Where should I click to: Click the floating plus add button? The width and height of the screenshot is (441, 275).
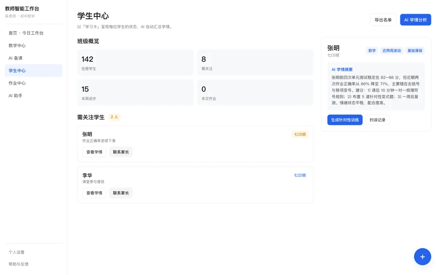[422, 257]
